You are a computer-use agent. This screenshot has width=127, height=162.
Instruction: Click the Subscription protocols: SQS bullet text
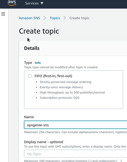pos(59,98)
